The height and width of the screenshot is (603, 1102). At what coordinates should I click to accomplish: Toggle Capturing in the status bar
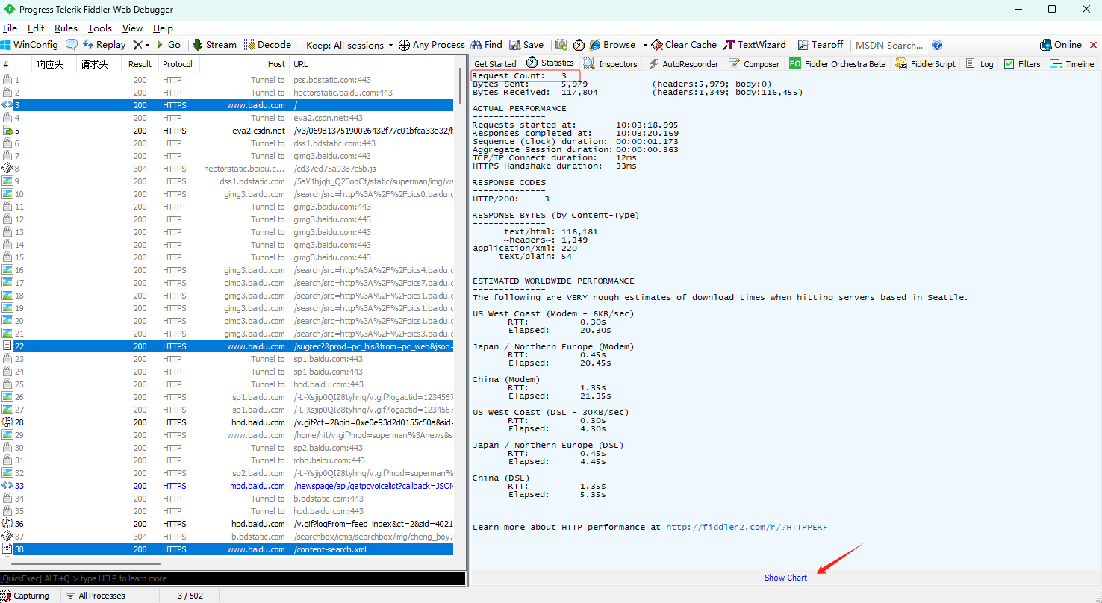(25, 596)
